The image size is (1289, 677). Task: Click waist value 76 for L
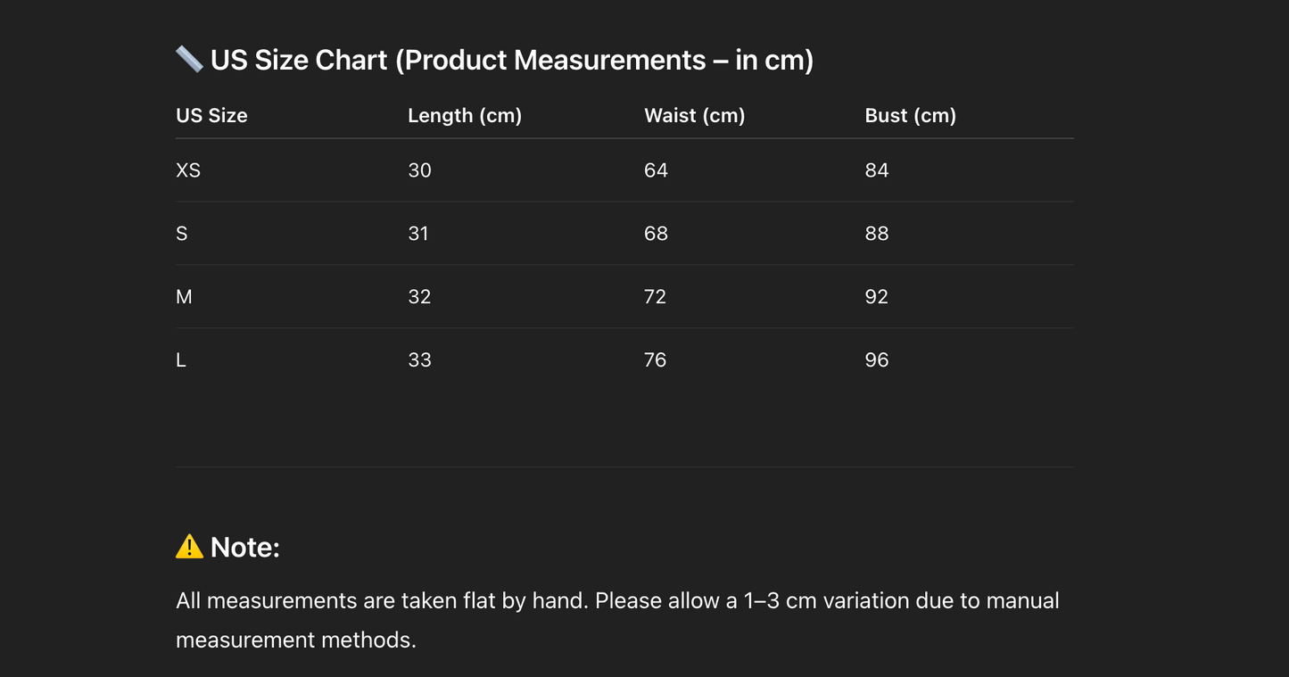coord(656,360)
